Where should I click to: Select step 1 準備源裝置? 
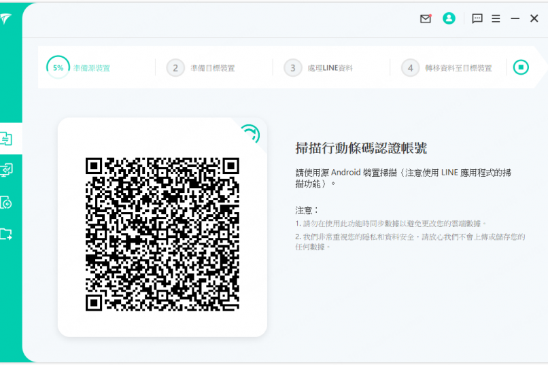click(92, 68)
